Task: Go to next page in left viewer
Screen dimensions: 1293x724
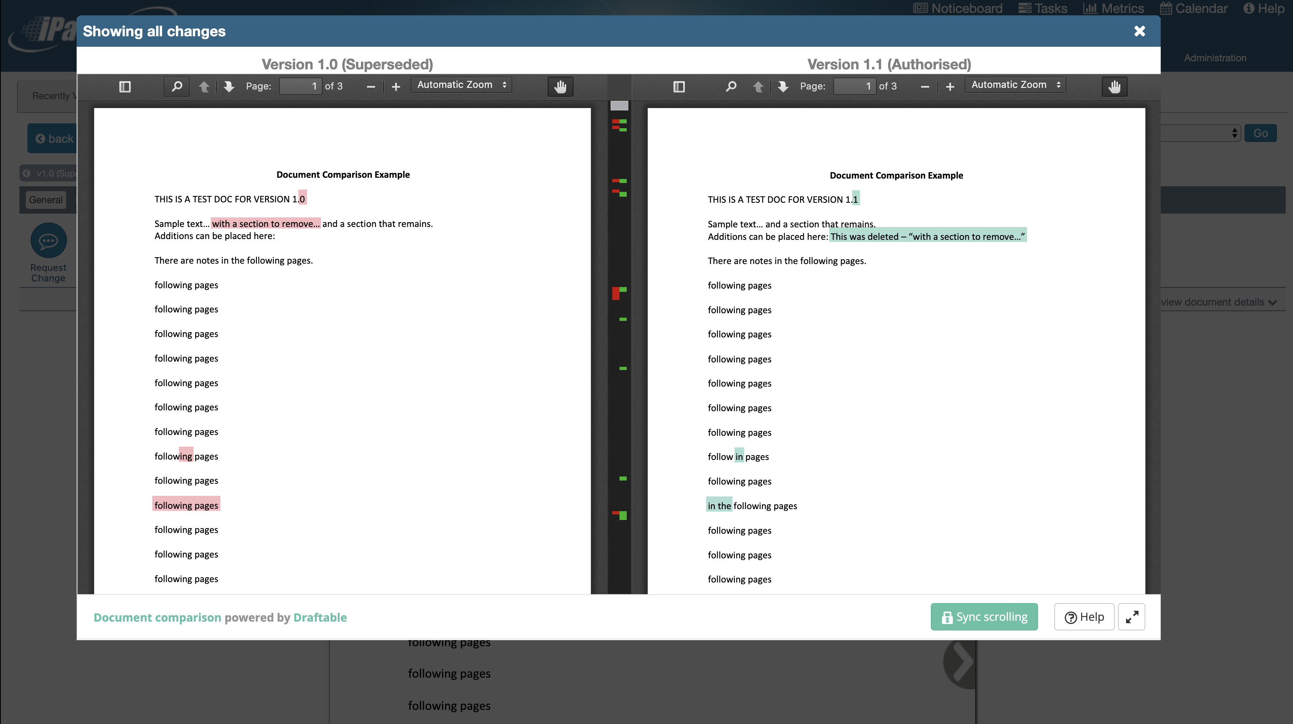Action: (229, 86)
